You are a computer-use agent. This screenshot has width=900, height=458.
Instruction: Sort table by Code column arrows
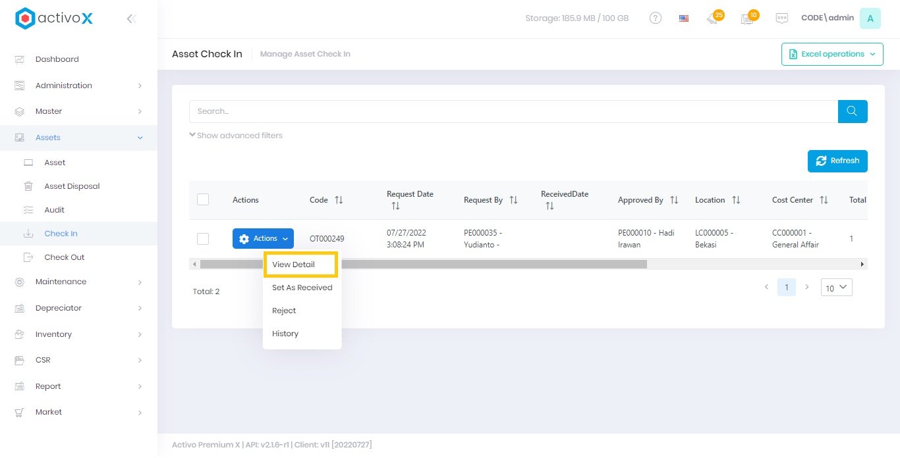pos(339,200)
